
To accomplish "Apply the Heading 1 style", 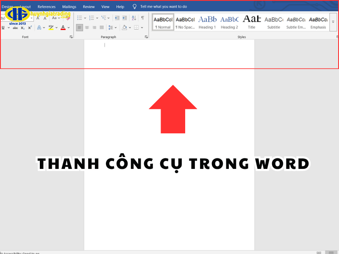I will 207,20.
